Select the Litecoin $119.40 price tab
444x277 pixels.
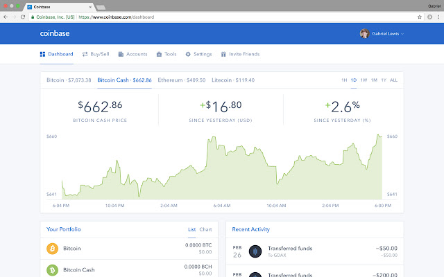click(233, 80)
